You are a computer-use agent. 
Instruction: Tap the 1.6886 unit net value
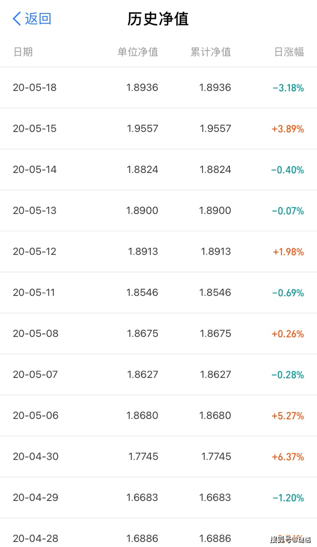[x=142, y=538]
